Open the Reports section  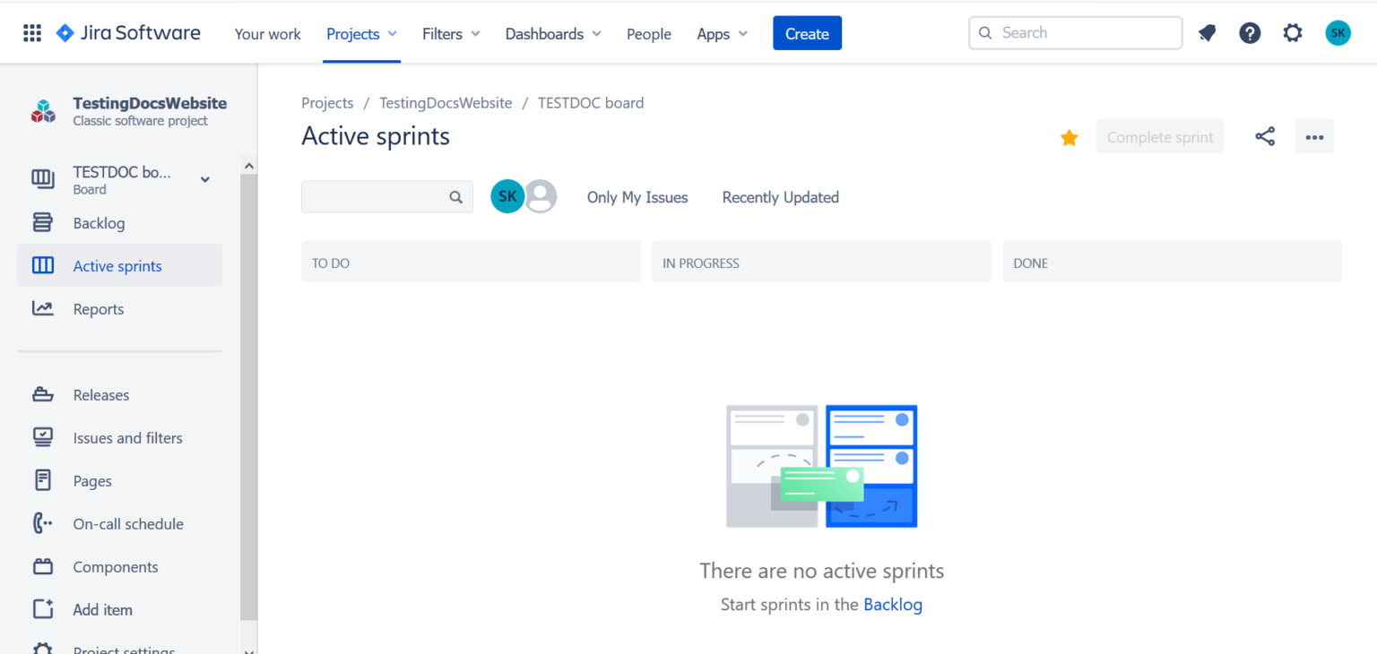click(98, 308)
